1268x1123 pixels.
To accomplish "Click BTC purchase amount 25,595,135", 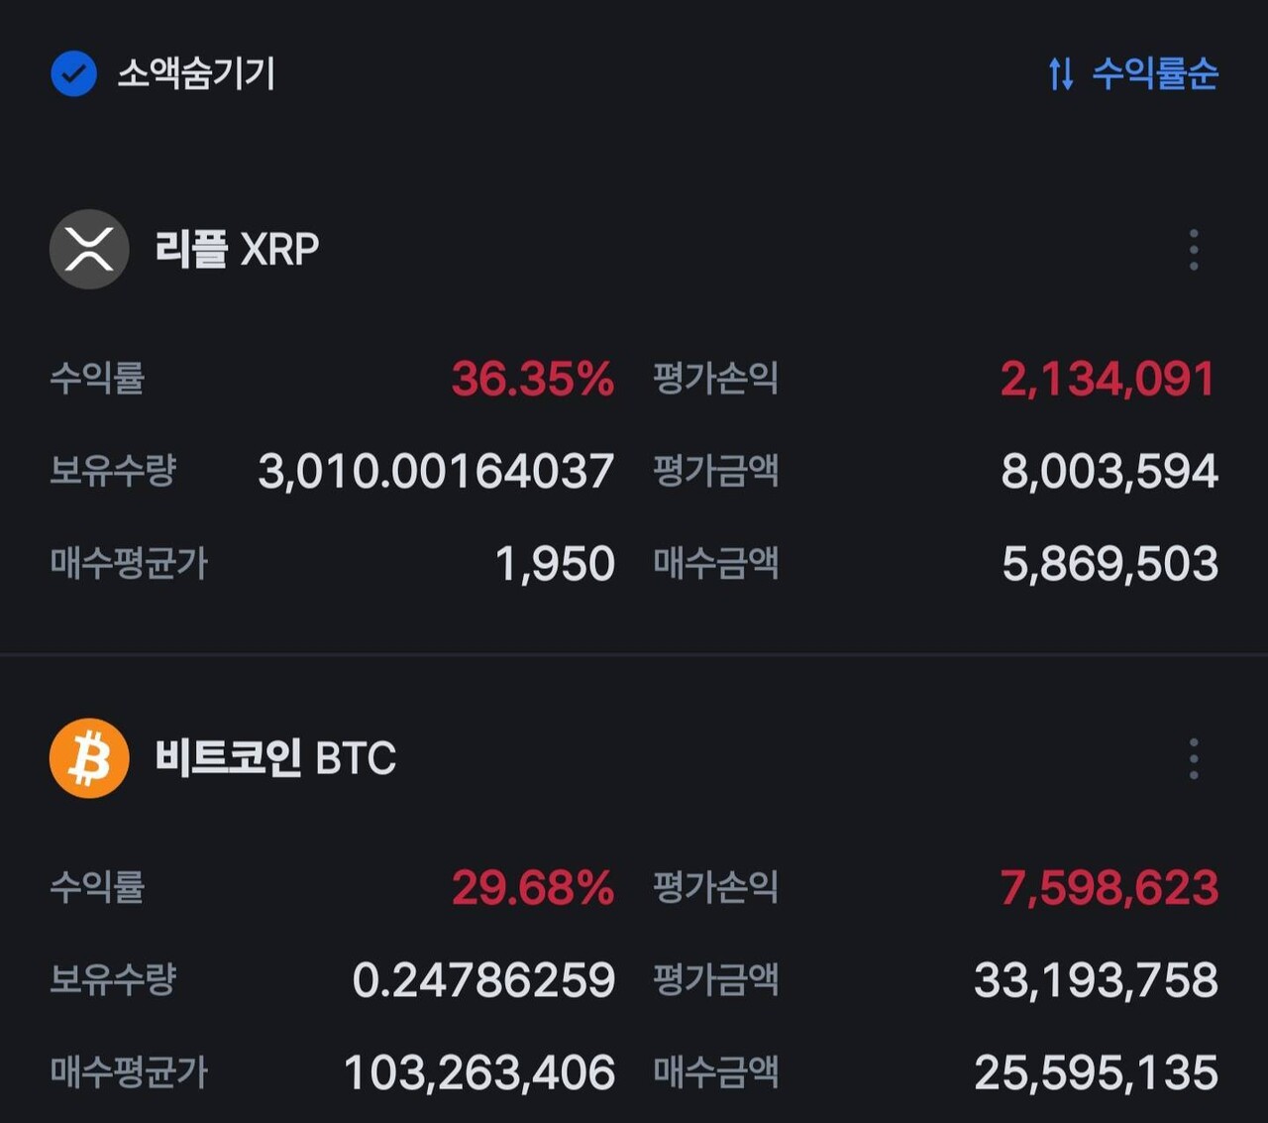I will pyautogui.click(x=1096, y=1072).
